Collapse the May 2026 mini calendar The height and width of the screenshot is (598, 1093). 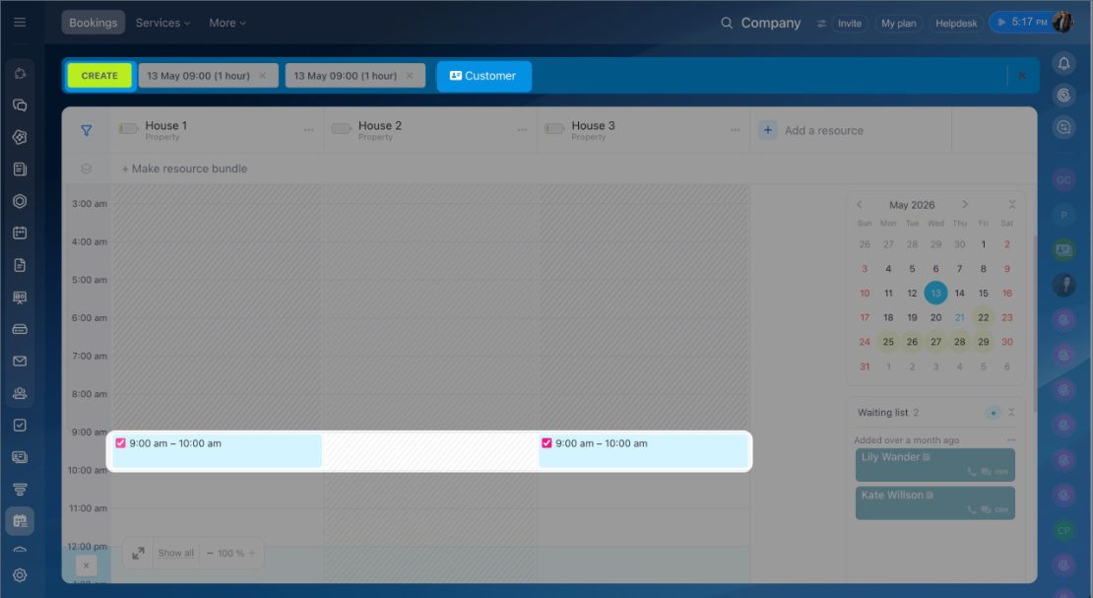tap(1012, 205)
